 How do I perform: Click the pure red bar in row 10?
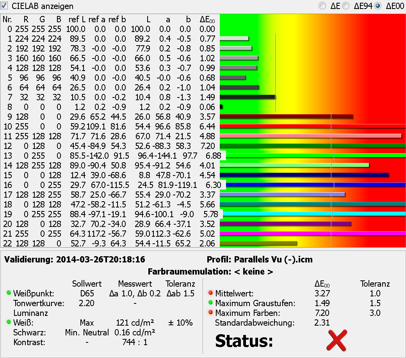pyautogui.click(x=312, y=126)
